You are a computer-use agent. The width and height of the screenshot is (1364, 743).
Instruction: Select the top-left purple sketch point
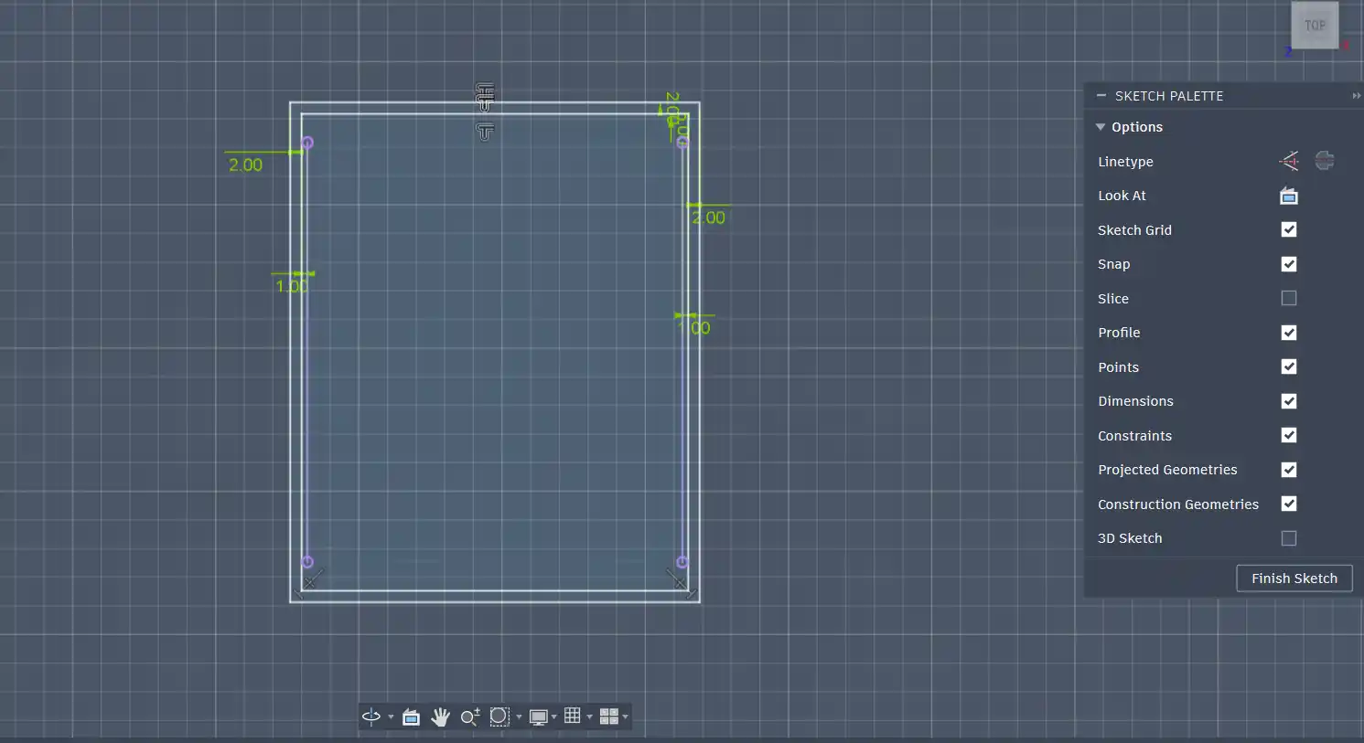[307, 143]
